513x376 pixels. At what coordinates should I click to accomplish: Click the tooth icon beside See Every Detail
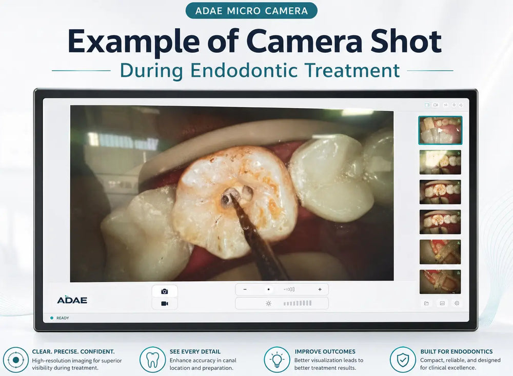point(152,360)
